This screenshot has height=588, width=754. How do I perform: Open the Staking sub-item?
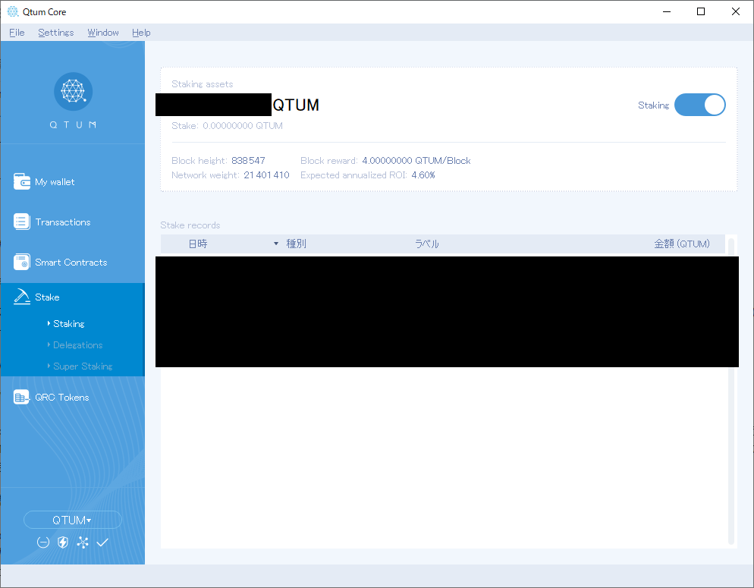(69, 323)
